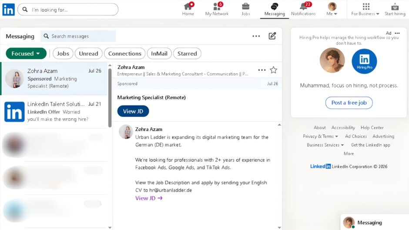Open conversation options three-dot menu
The width and height of the screenshot is (409, 230).
point(261,70)
